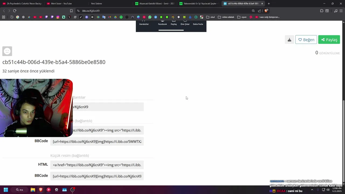This screenshot has width=345, height=194.
Task: Open the okul bookmarks folder
Action: tap(211, 17)
